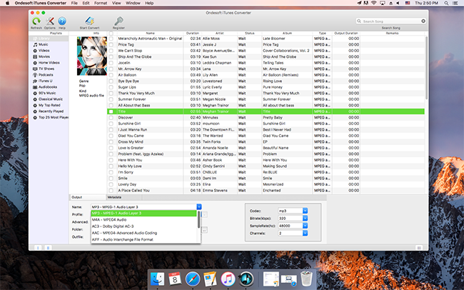Open the Bitrate(kbps) dropdown
Screen dimensions: 464x290
click(x=305, y=219)
